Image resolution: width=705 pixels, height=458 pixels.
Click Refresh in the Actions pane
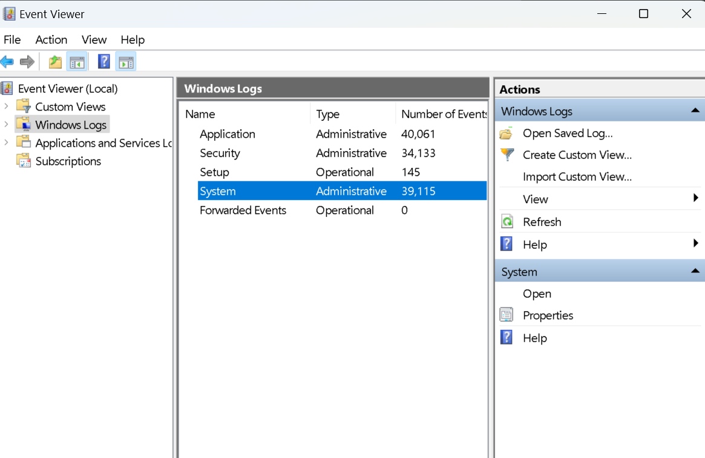click(542, 222)
